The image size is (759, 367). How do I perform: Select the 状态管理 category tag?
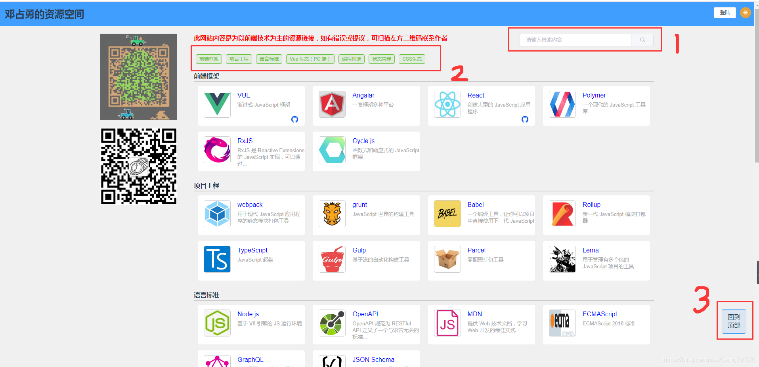[382, 59]
